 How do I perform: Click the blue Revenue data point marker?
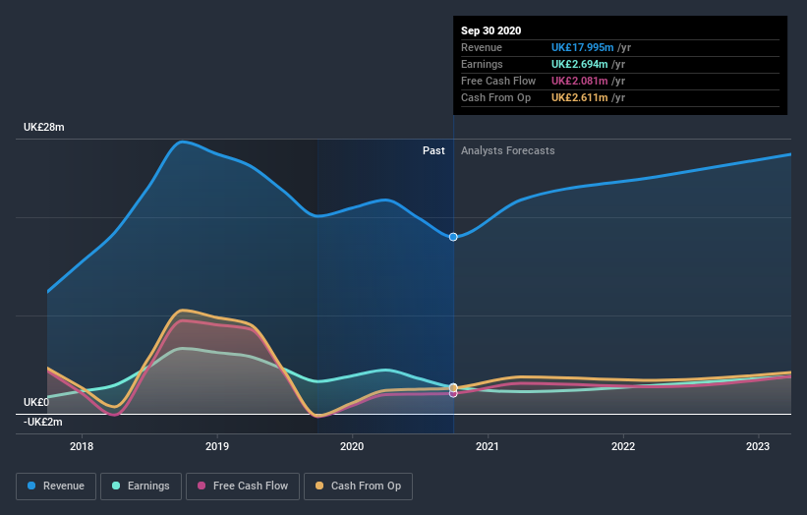coord(453,237)
